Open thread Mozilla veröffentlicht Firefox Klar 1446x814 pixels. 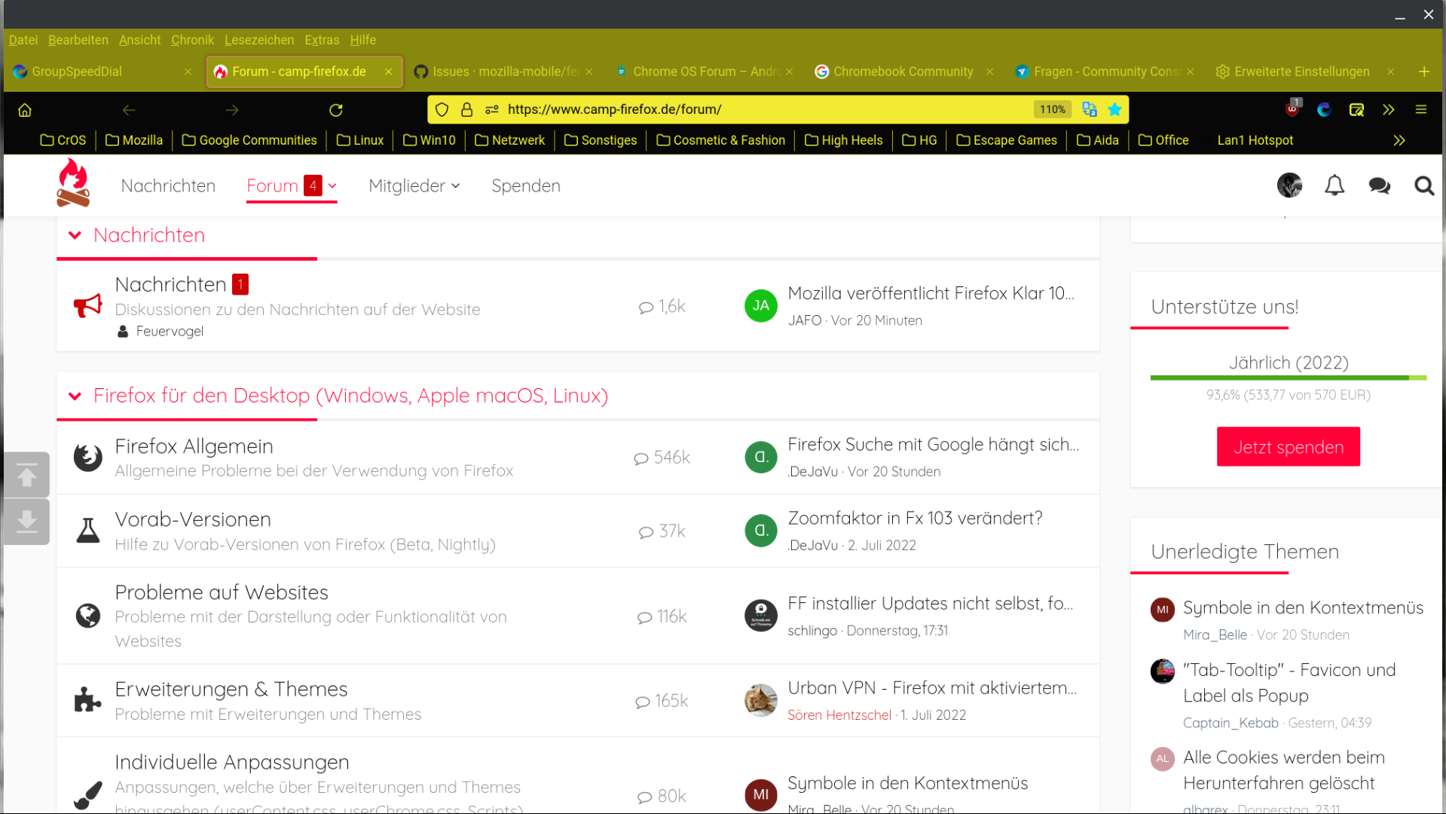(931, 293)
